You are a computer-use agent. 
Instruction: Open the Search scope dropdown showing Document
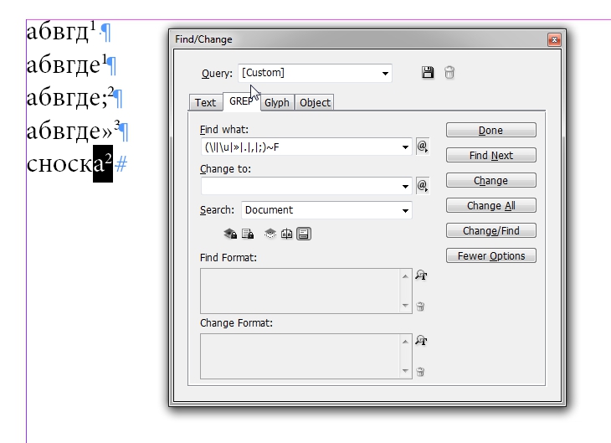click(x=326, y=210)
